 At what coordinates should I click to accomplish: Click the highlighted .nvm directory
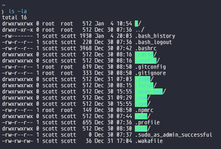[141, 116]
